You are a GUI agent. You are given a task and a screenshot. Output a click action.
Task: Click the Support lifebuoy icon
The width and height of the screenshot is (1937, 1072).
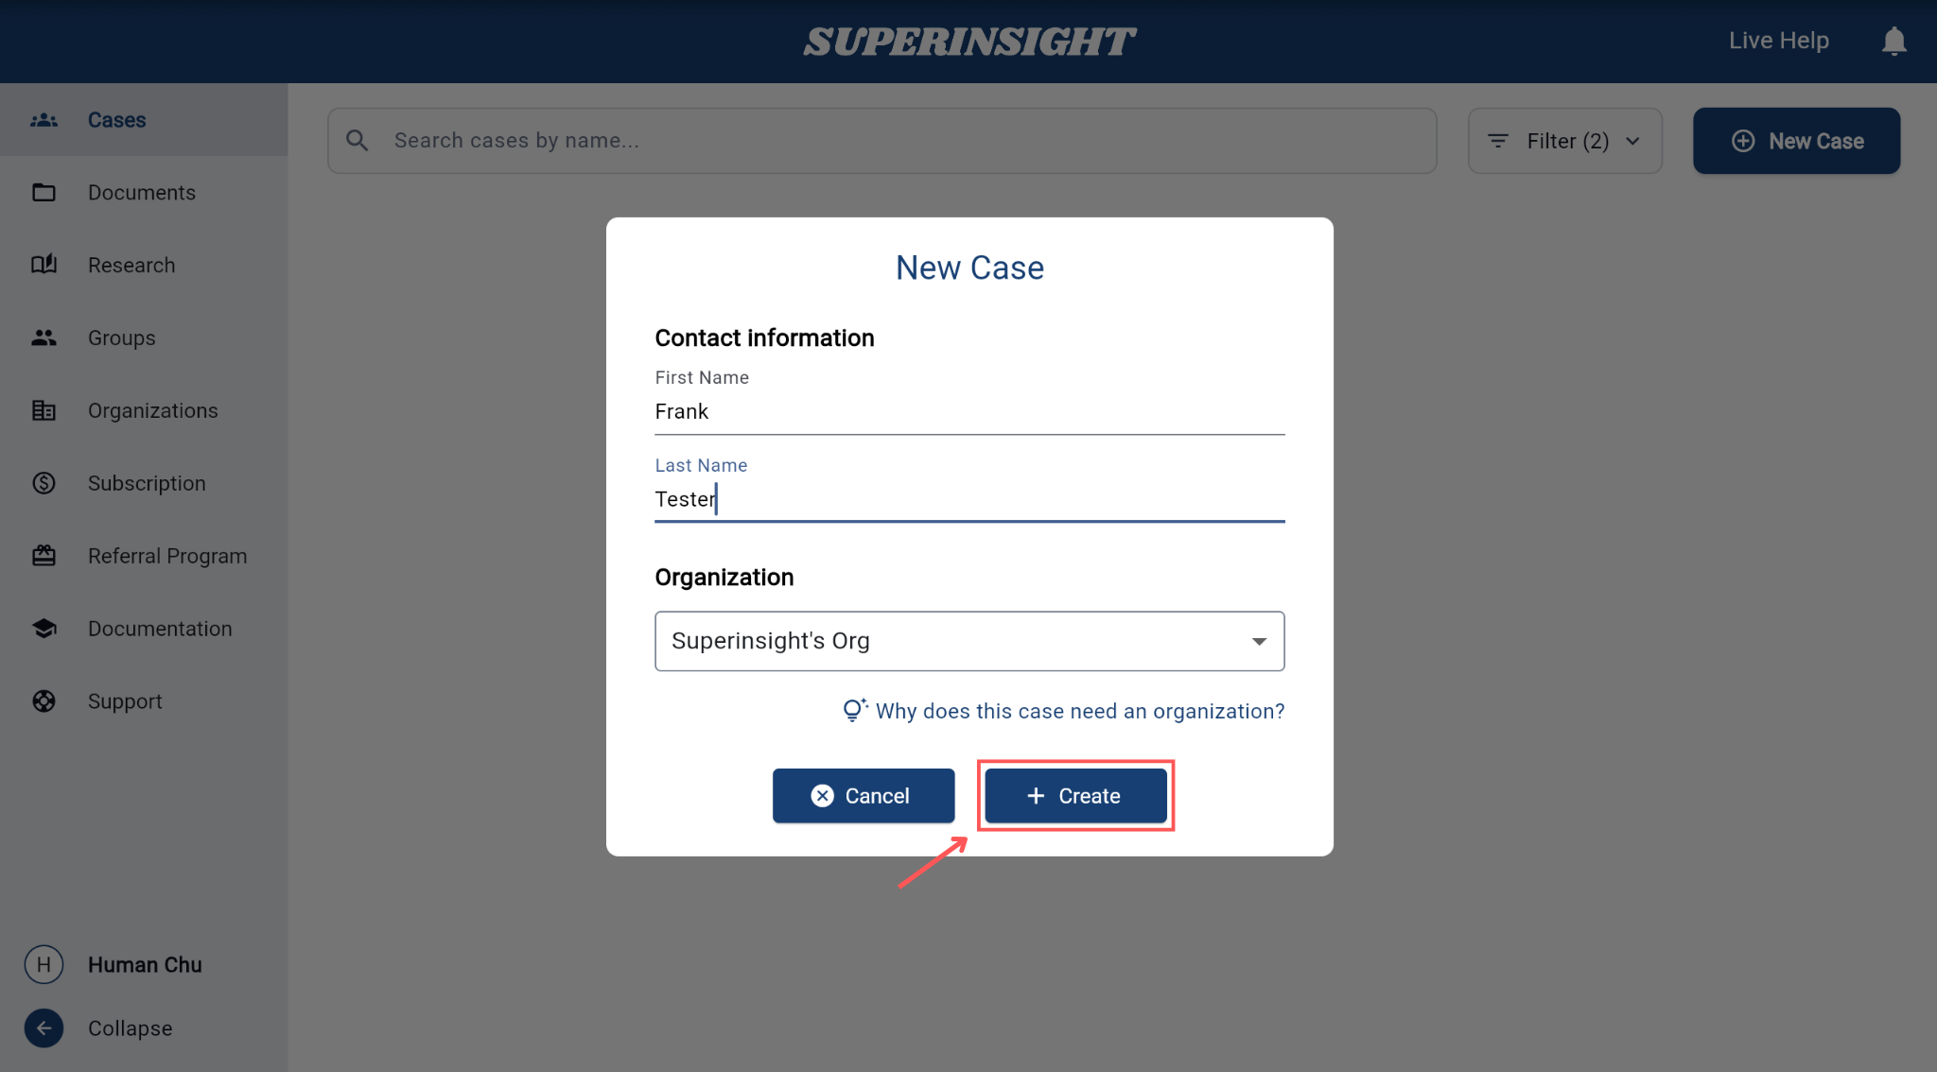[44, 701]
